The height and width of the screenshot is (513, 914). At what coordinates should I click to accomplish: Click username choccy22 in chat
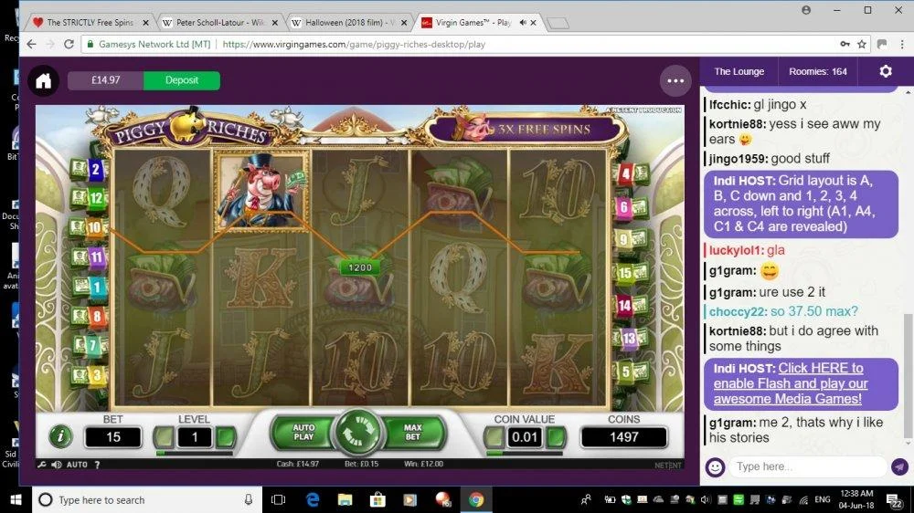point(738,311)
